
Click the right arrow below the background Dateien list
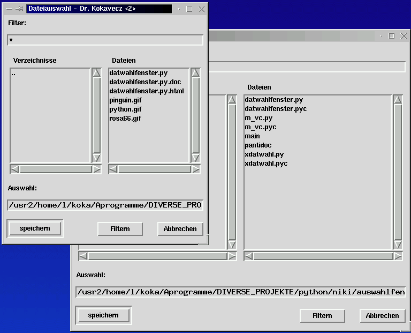tap(397, 256)
